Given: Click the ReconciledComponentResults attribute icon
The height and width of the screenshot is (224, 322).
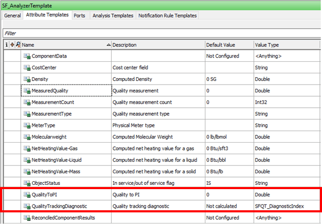Looking at the screenshot, I should pyautogui.click(x=27, y=218).
